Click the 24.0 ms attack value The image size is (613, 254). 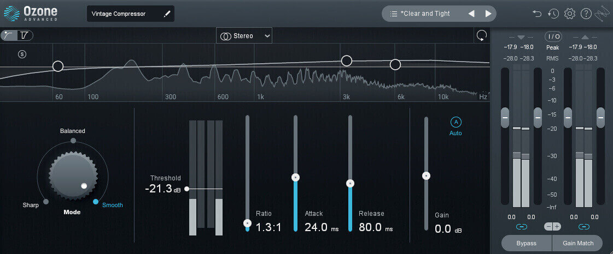322,227
